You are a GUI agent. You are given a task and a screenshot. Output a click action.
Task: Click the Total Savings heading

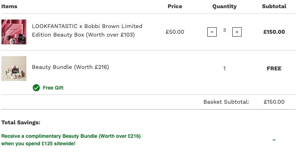point(21,123)
